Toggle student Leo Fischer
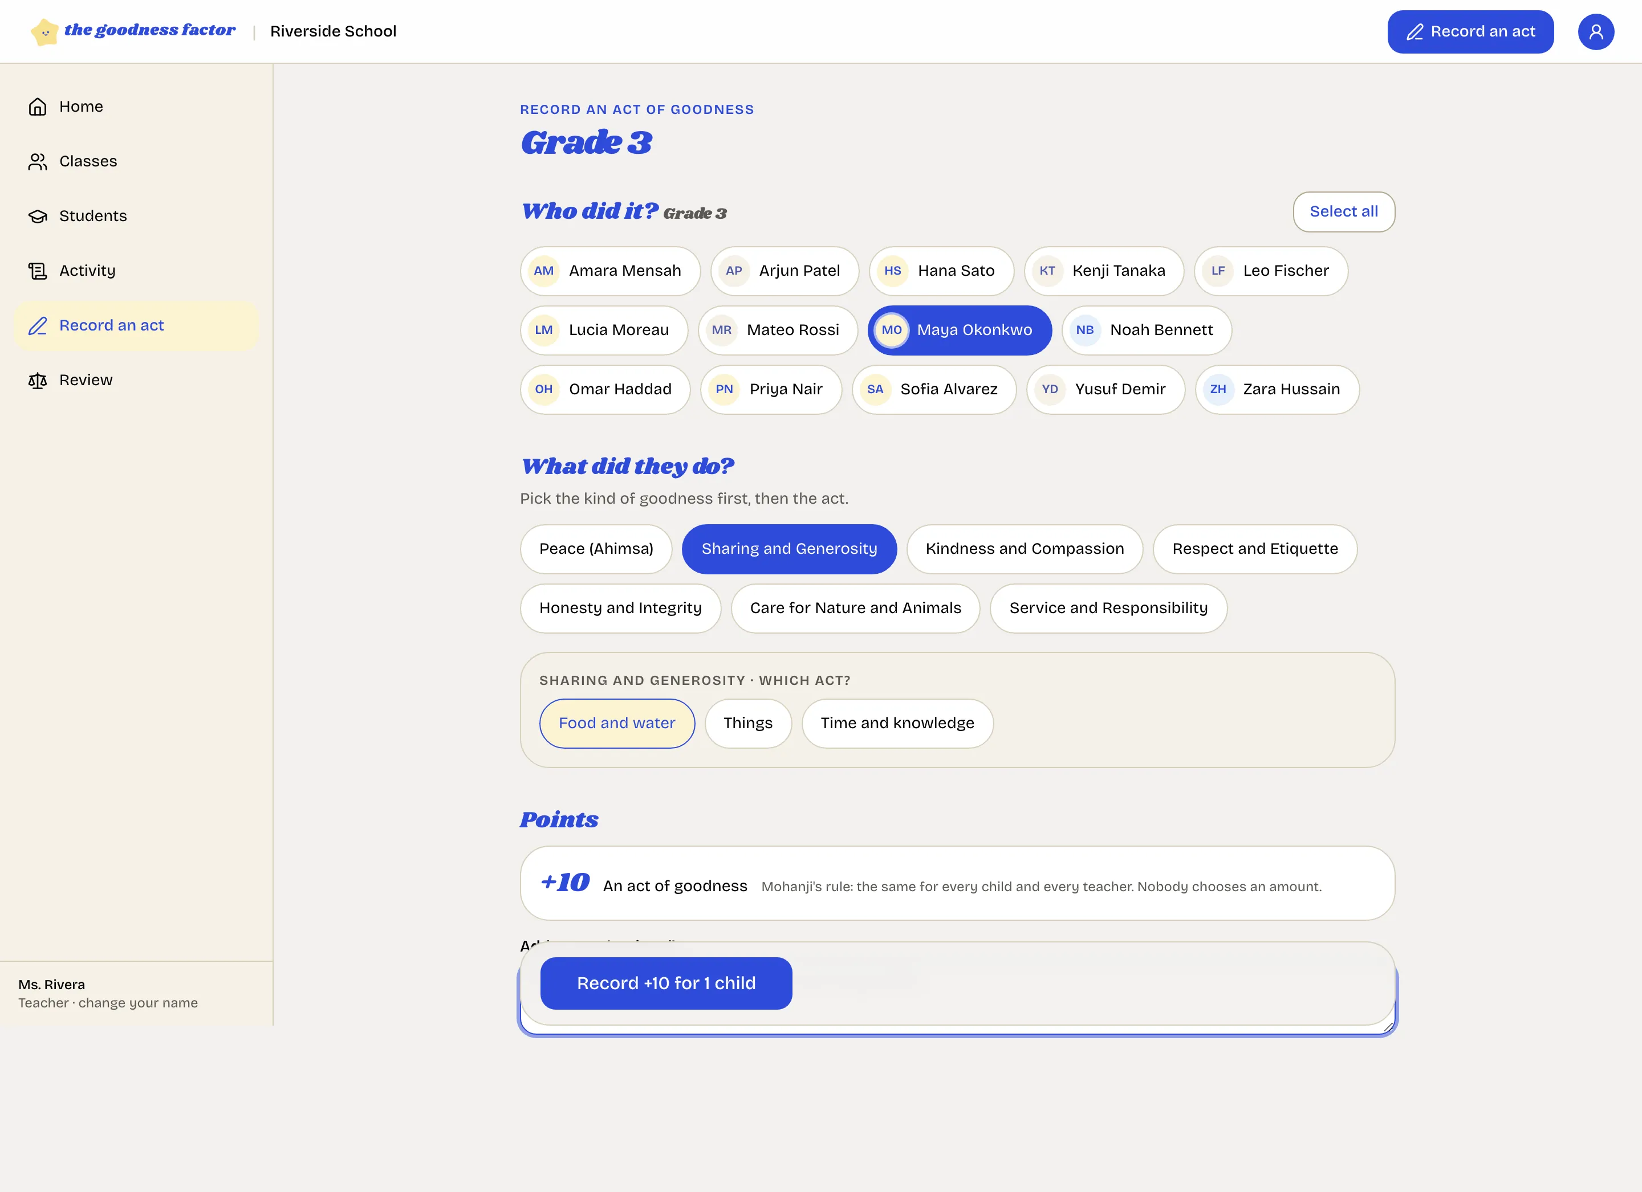The width and height of the screenshot is (1642, 1192). pyautogui.click(x=1271, y=271)
